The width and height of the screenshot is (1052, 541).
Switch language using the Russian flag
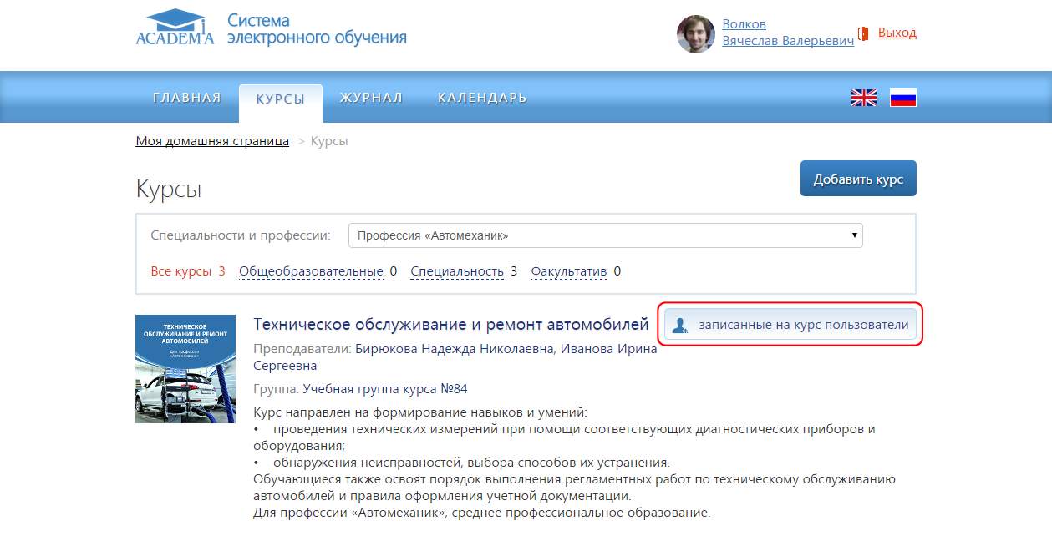[x=902, y=98]
